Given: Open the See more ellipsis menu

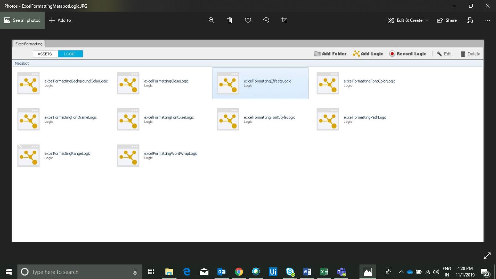Looking at the screenshot, I should click(487, 20).
